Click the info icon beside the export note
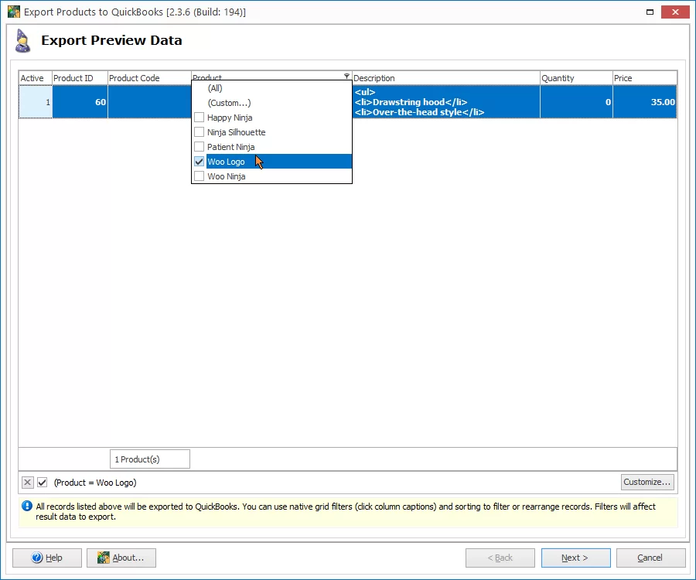The width and height of the screenshot is (696, 580). click(28, 507)
